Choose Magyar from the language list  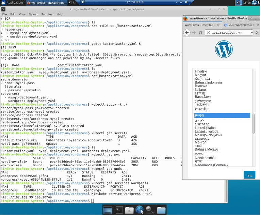[200, 75]
